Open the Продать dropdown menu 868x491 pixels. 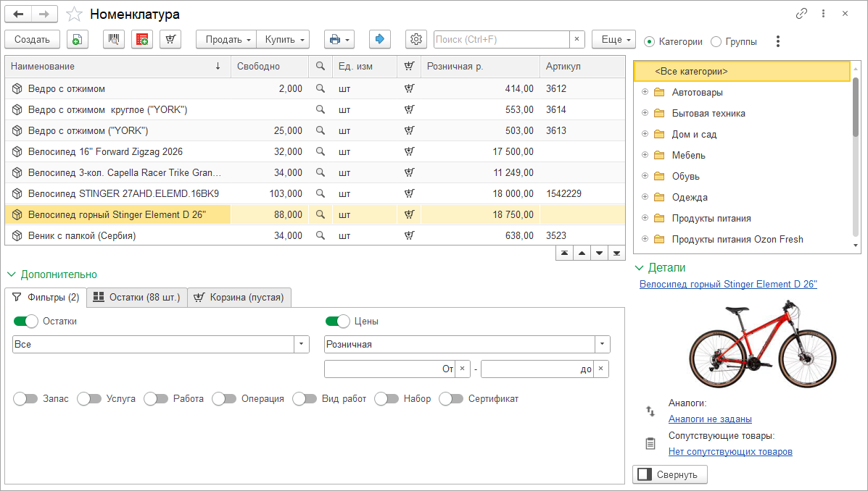pyautogui.click(x=226, y=40)
